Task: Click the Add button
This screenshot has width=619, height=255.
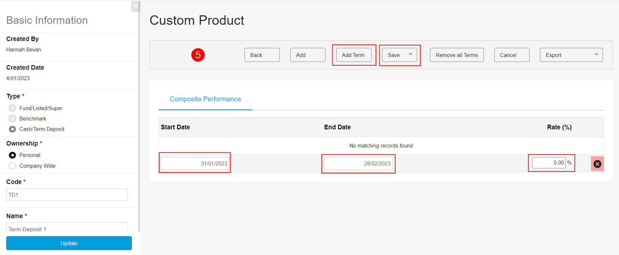Action: pyautogui.click(x=308, y=55)
